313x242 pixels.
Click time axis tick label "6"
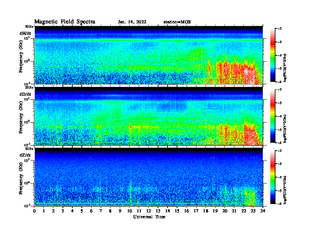(91, 211)
